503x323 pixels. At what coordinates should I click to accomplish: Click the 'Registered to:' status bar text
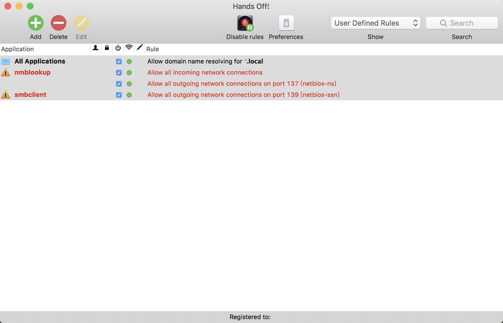coord(250,317)
